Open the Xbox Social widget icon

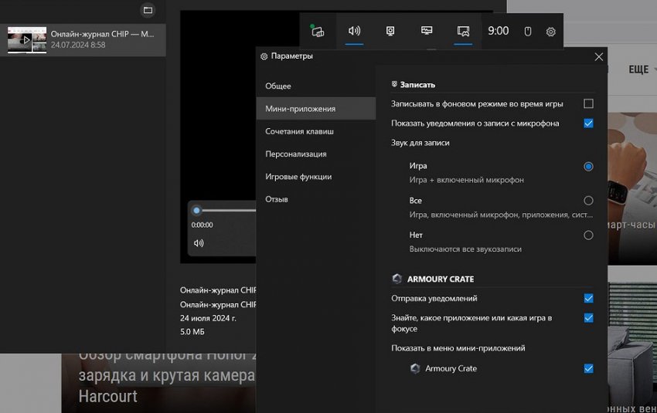463,32
